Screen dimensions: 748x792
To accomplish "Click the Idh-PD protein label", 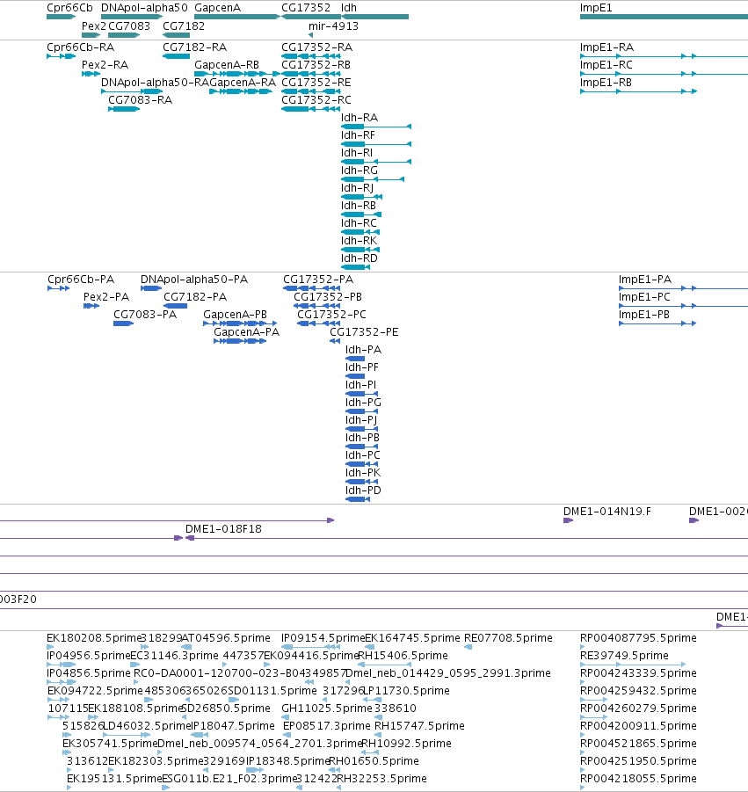I will pos(364,491).
